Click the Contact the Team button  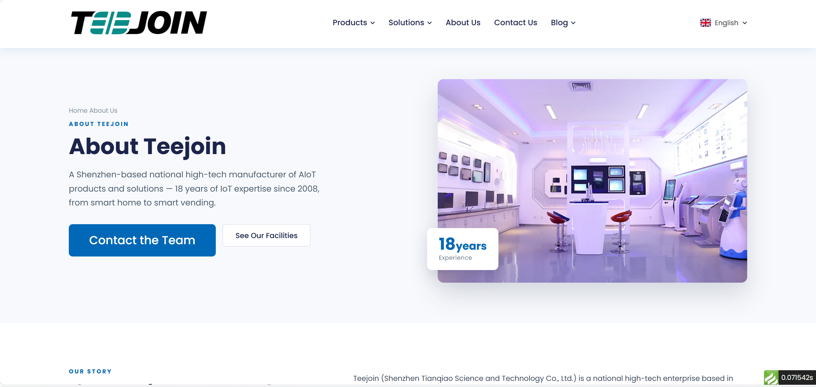142,240
